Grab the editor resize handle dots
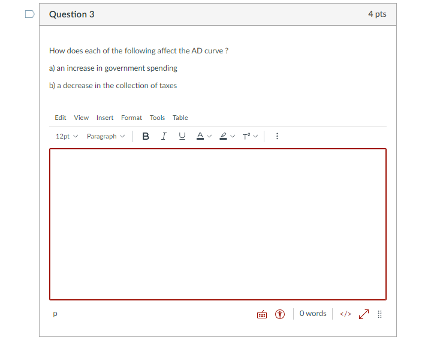 pyautogui.click(x=379, y=314)
